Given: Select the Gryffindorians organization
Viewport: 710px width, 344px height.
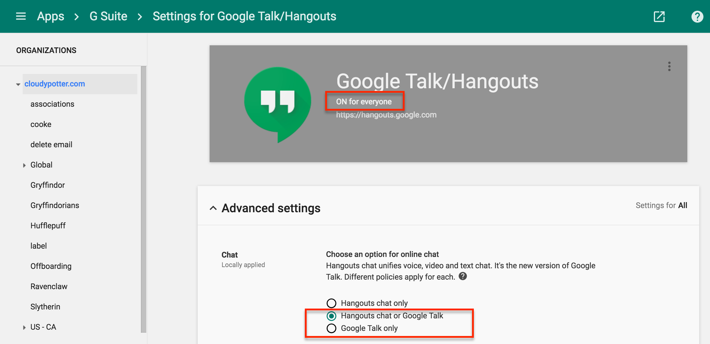Looking at the screenshot, I should [55, 205].
